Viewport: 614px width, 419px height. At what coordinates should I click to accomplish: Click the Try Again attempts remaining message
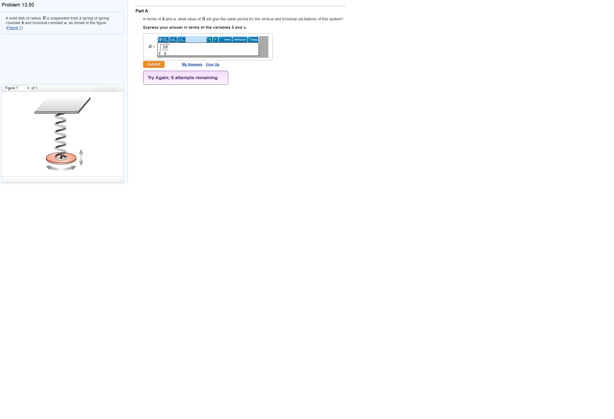[x=185, y=78]
